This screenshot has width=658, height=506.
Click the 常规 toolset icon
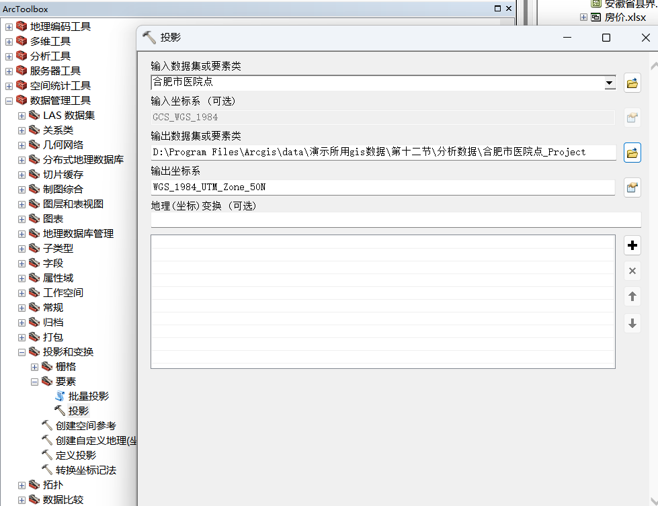click(34, 307)
